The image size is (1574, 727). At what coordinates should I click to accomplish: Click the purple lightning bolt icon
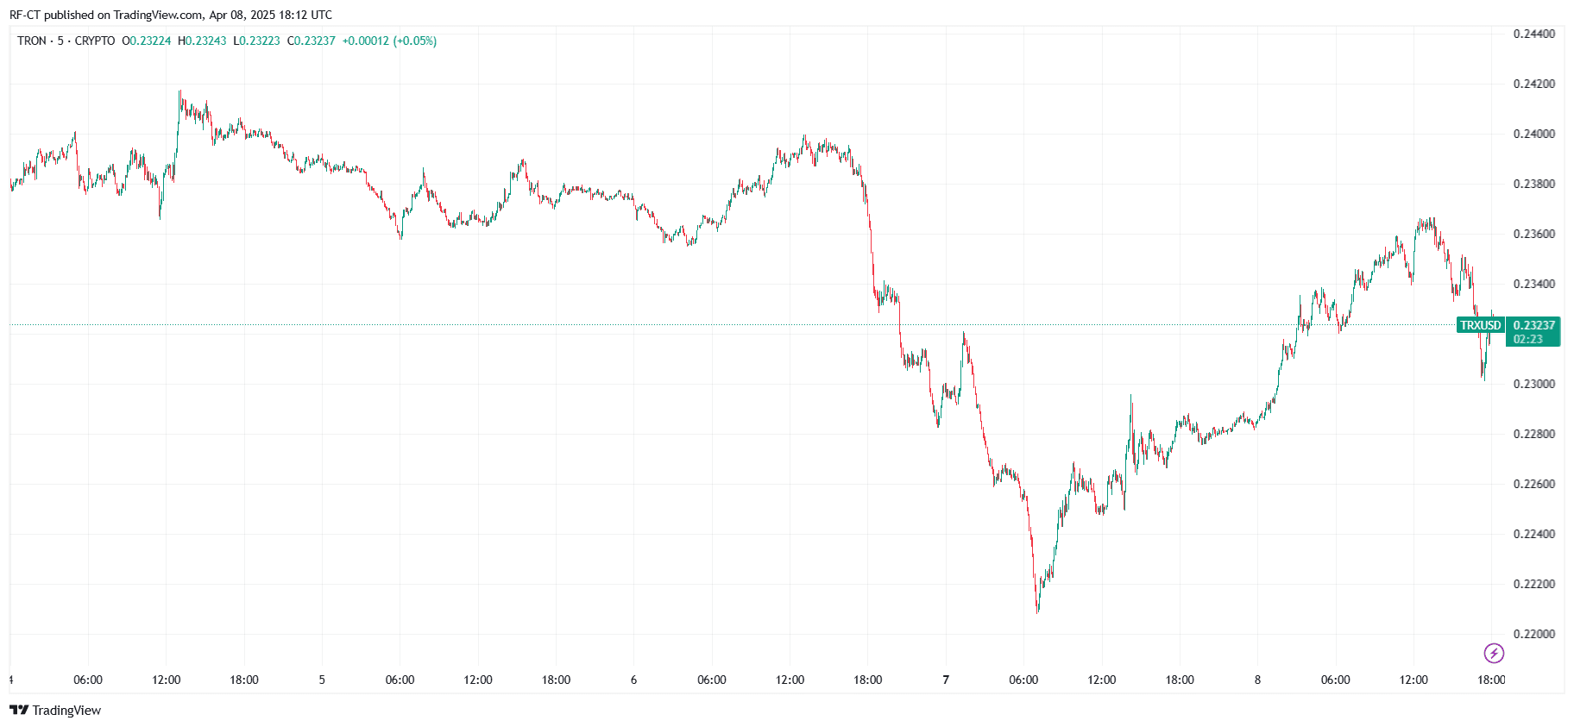click(1494, 653)
